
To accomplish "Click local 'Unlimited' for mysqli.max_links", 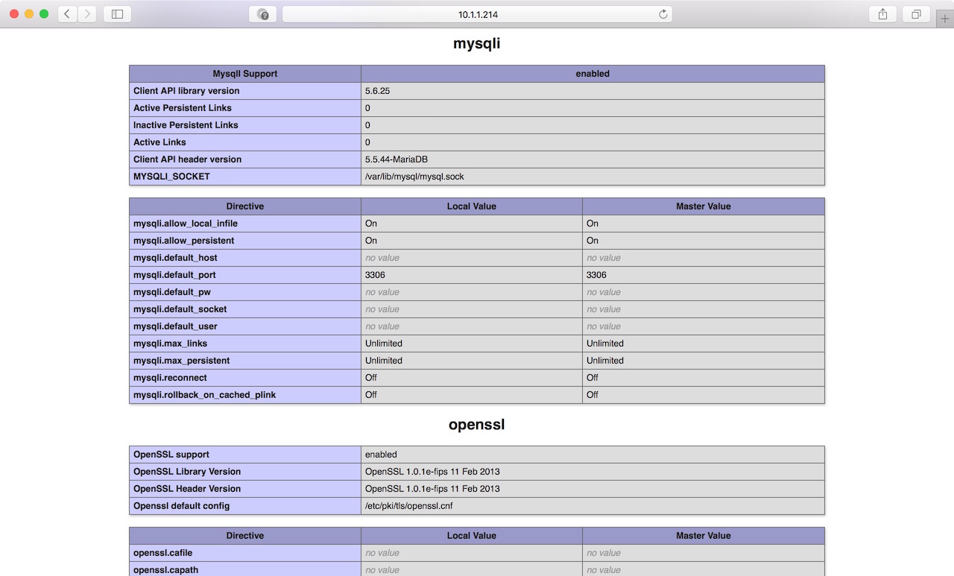I will (384, 344).
